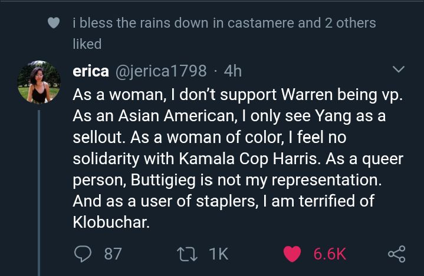Click the @jerica1798 handle
The width and height of the screenshot is (424, 276).
[x=160, y=71]
